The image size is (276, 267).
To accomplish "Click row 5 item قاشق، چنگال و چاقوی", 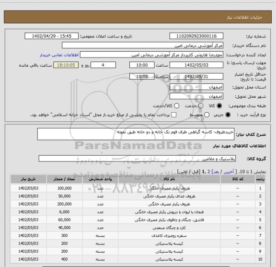I will [169, 220].
